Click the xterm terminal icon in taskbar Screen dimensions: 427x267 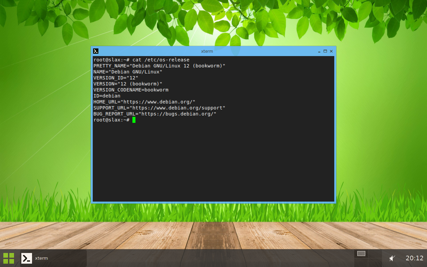click(27, 258)
